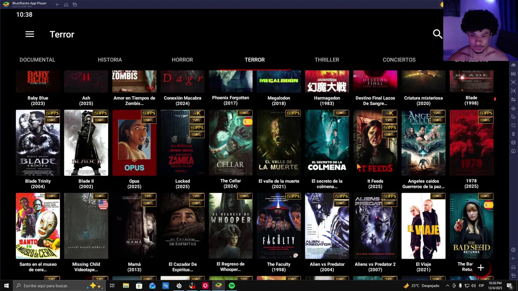Open El secreto de la colmena poster
The width and height of the screenshot is (518, 291).
pyautogui.click(x=327, y=143)
